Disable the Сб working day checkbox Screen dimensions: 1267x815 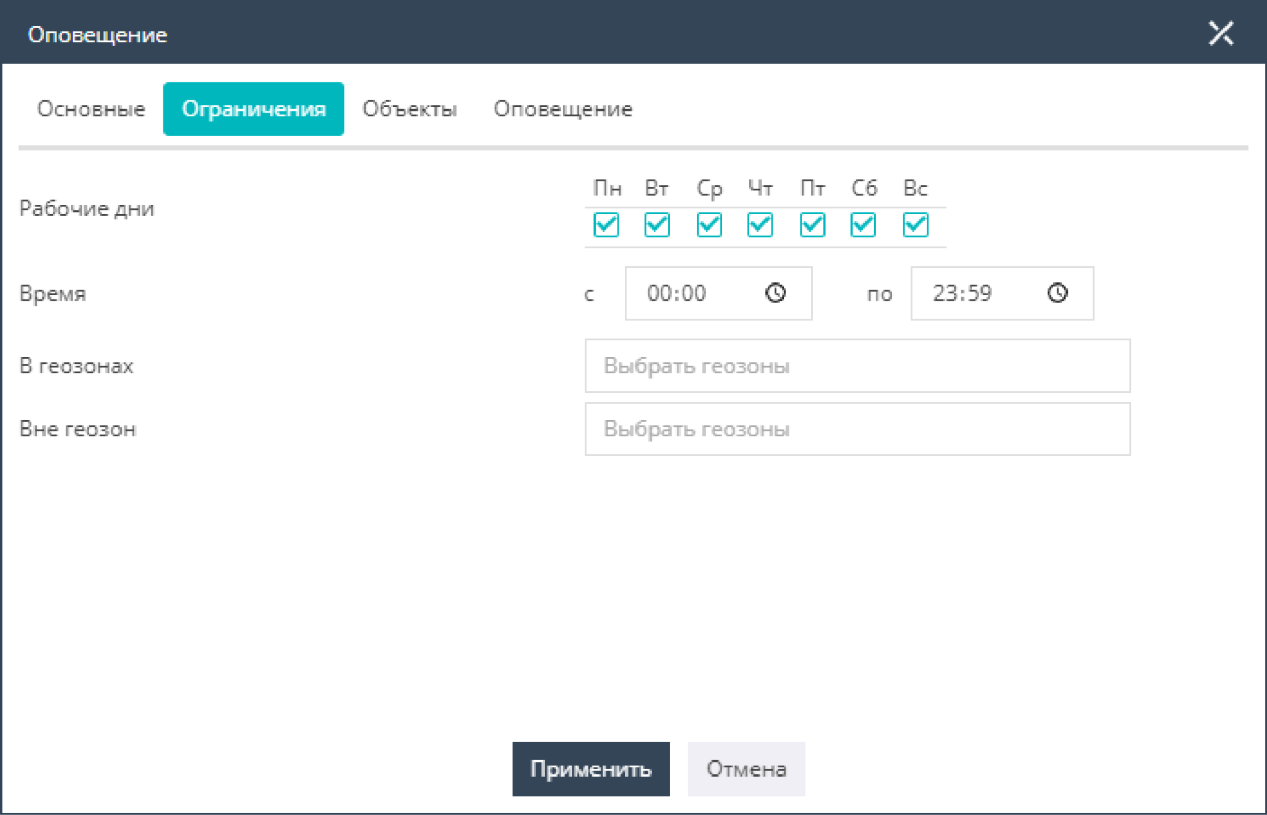tap(863, 225)
